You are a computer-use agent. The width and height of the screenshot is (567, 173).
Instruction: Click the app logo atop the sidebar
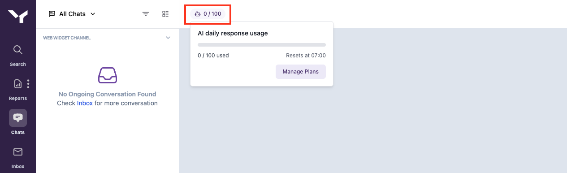pyautogui.click(x=18, y=16)
